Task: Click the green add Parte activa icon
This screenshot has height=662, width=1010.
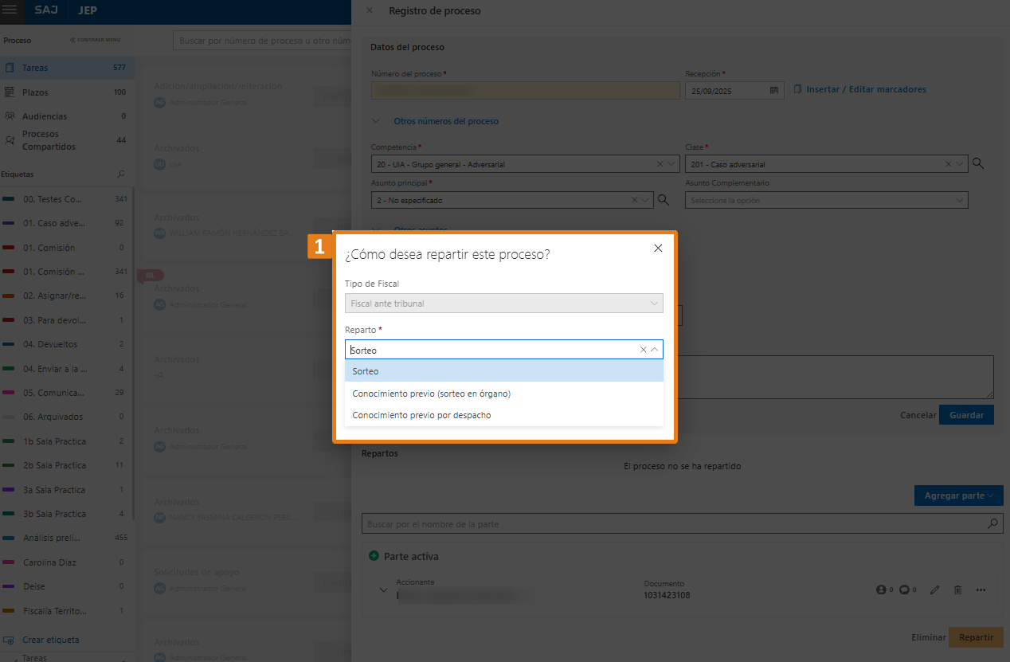Action: pyautogui.click(x=374, y=556)
